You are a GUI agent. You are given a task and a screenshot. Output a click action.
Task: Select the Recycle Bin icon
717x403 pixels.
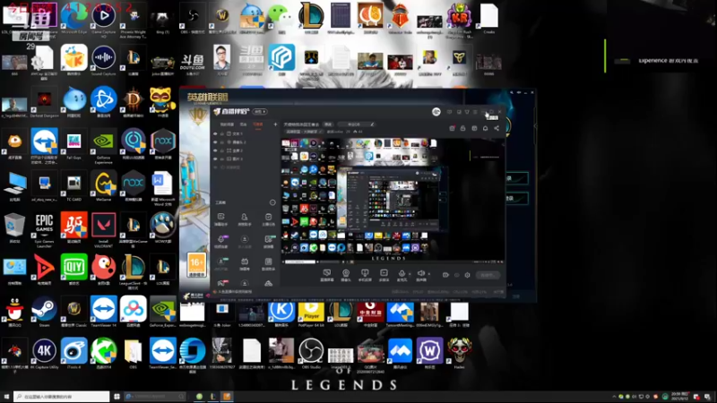(x=14, y=226)
